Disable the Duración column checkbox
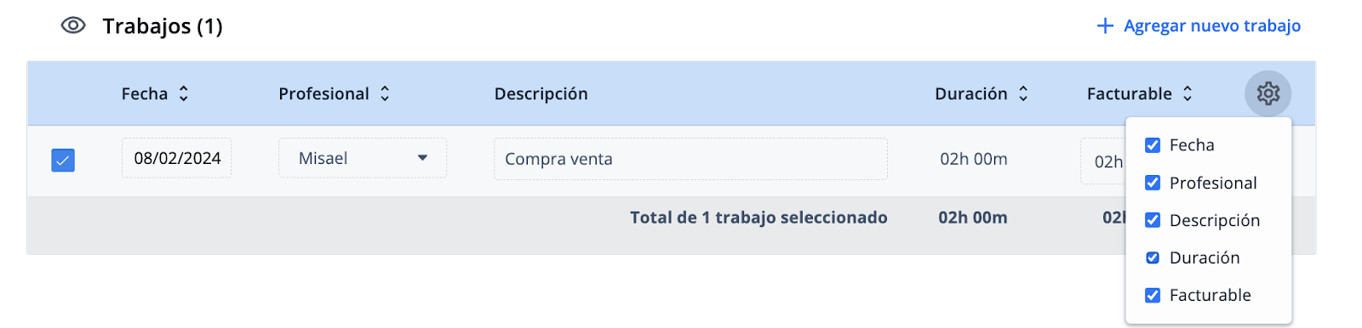This screenshot has width=1362, height=328. point(1153,257)
